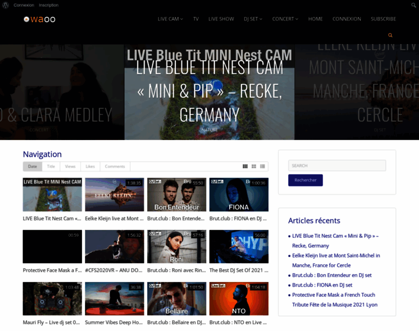Click title 'Protective Face Mask a F...'

tap(52, 270)
